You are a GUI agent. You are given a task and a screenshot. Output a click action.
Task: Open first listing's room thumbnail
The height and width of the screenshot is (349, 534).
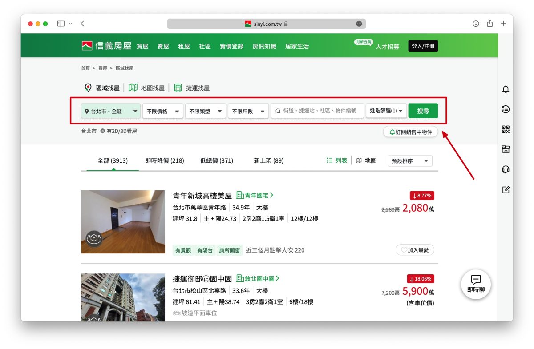tap(123, 222)
